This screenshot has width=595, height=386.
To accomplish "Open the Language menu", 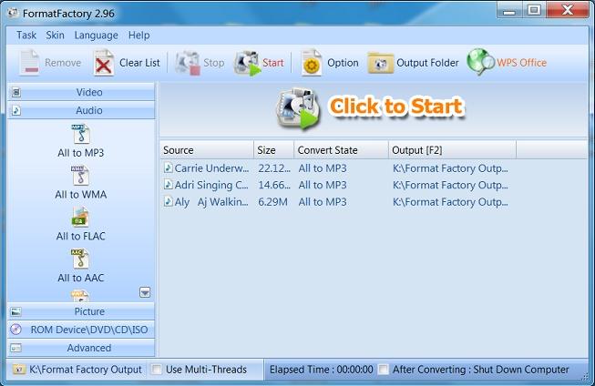I will click(96, 36).
